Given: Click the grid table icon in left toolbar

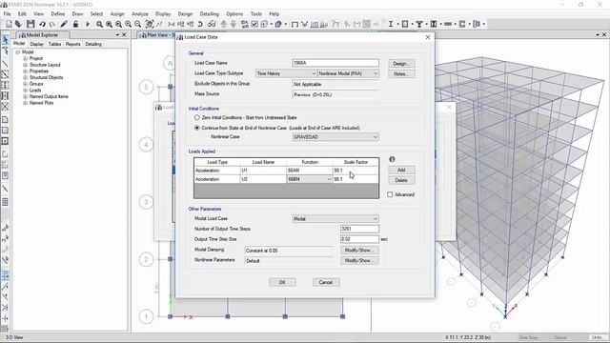Looking at the screenshot, I should click(5, 202).
